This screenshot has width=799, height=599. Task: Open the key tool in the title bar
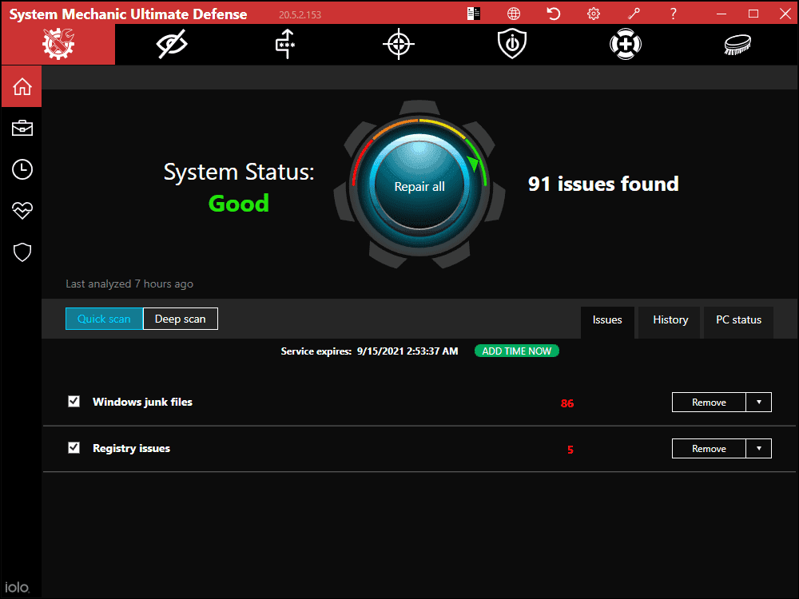[634, 13]
